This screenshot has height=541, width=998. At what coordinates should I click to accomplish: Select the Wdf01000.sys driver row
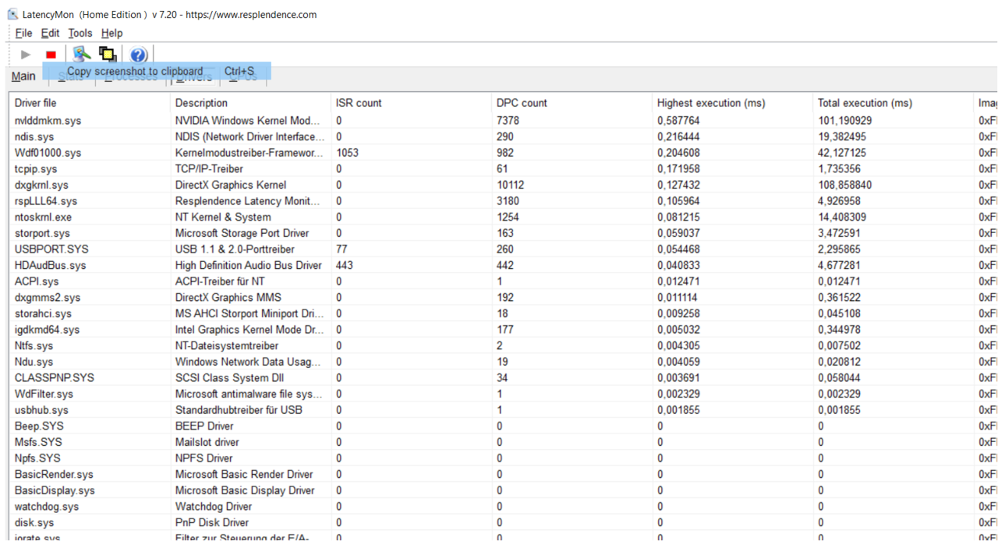tap(503, 153)
